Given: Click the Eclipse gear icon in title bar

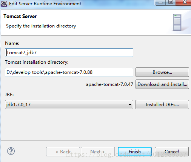Looking at the screenshot, I should (x=4, y=4).
